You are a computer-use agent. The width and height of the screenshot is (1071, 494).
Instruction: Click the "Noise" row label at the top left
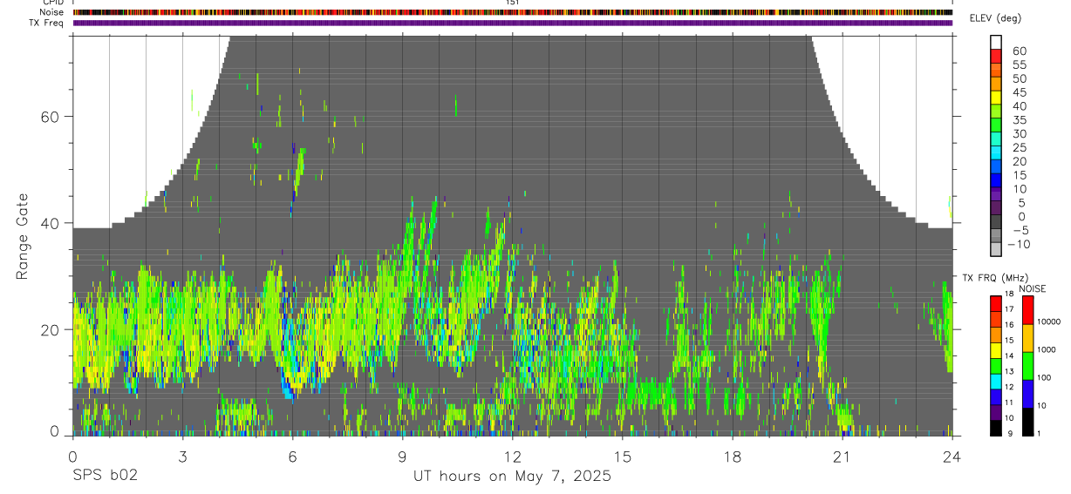coord(52,12)
